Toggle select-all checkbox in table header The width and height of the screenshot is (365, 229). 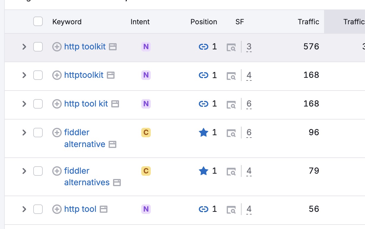38,22
